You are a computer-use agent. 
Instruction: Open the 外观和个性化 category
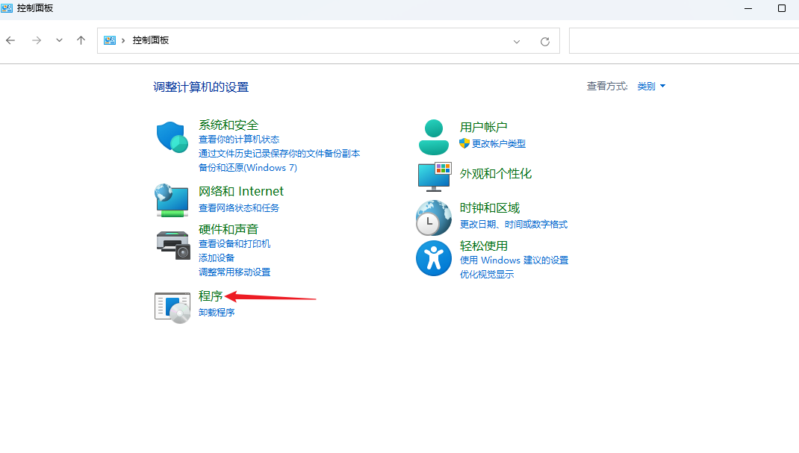(x=496, y=174)
